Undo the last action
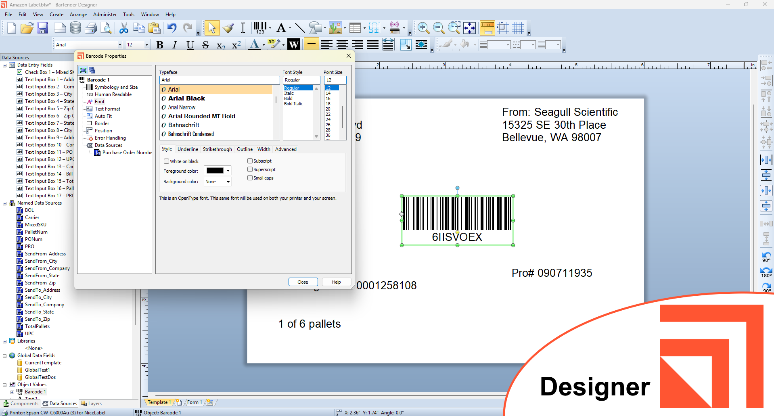774x416 pixels. [x=172, y=28]
